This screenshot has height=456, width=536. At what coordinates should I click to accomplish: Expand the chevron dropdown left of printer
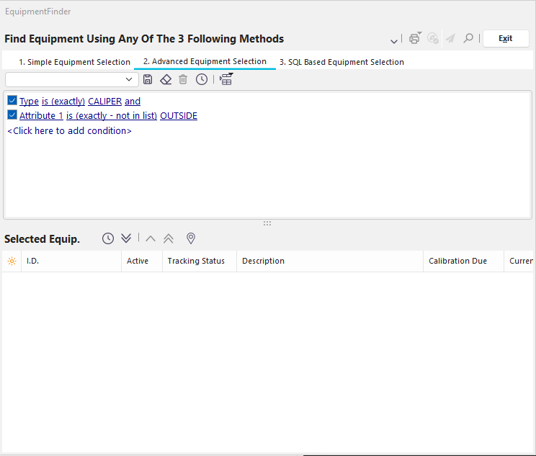(x=394, y=40)
